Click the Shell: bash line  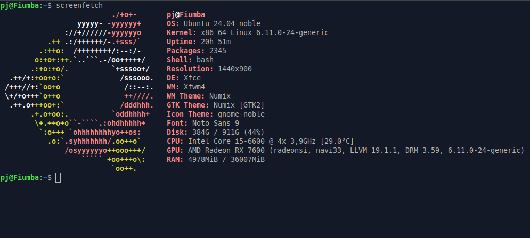[190, 60]
